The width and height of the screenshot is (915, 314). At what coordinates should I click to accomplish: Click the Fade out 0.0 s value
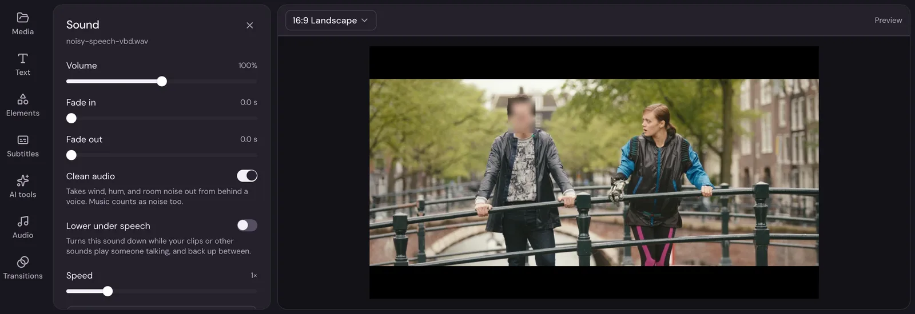(249, 139)
